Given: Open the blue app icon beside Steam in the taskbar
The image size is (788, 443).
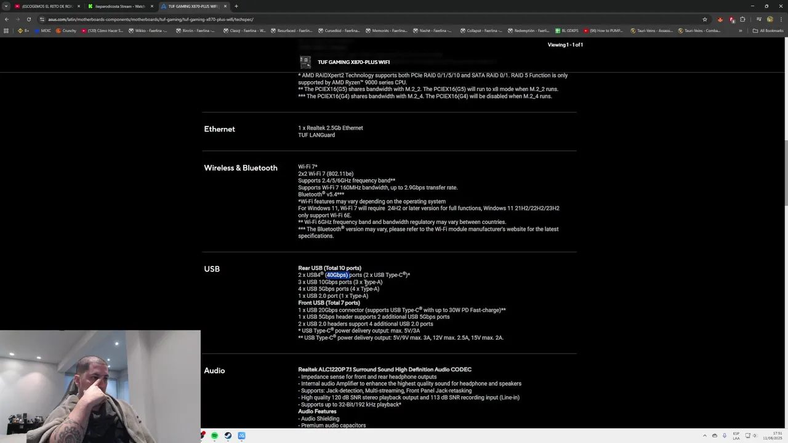Looking at the screenshot, I should click(x=241, y=436).
